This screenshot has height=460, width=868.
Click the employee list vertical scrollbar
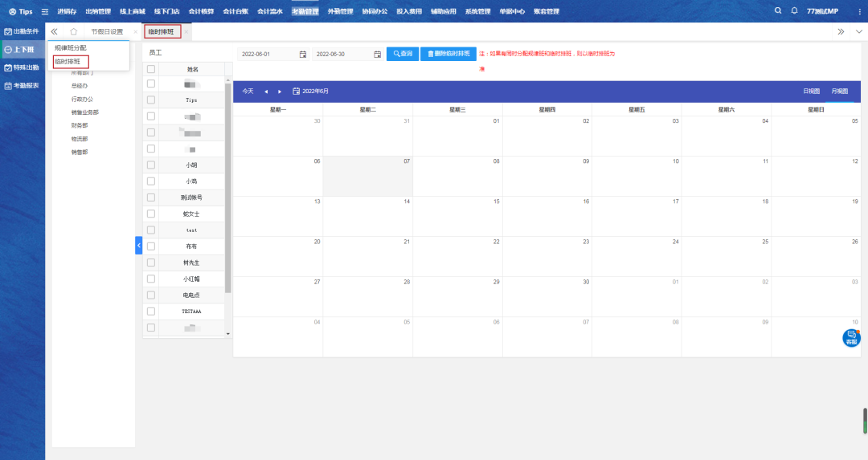227,185
